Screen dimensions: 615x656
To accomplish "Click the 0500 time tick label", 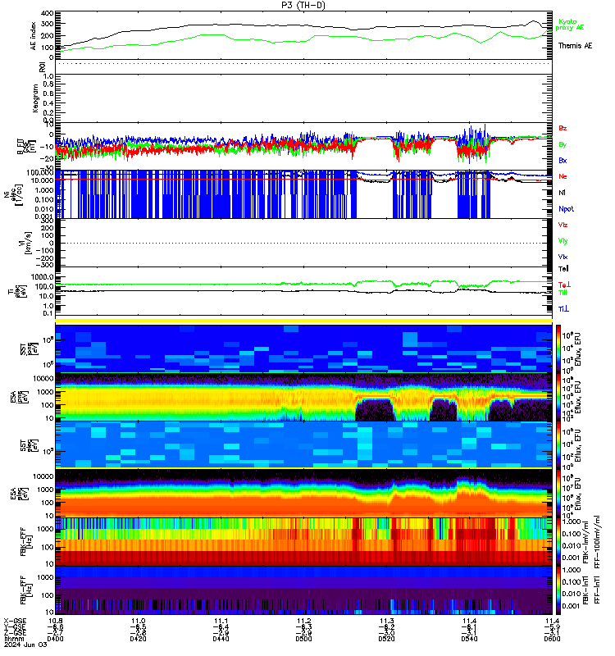I will point(303,639).
